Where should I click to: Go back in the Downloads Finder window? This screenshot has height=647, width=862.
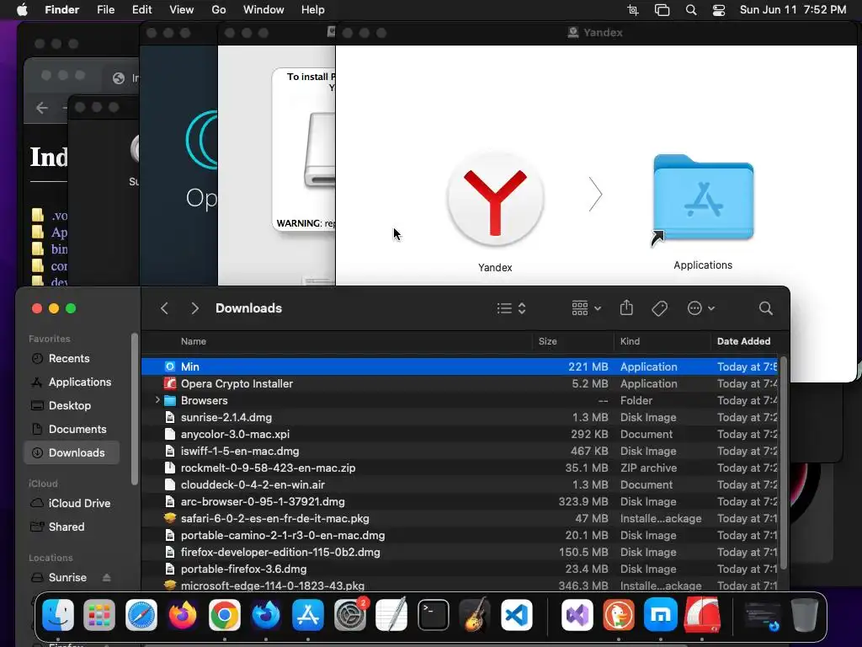click(x=164, y=308)
